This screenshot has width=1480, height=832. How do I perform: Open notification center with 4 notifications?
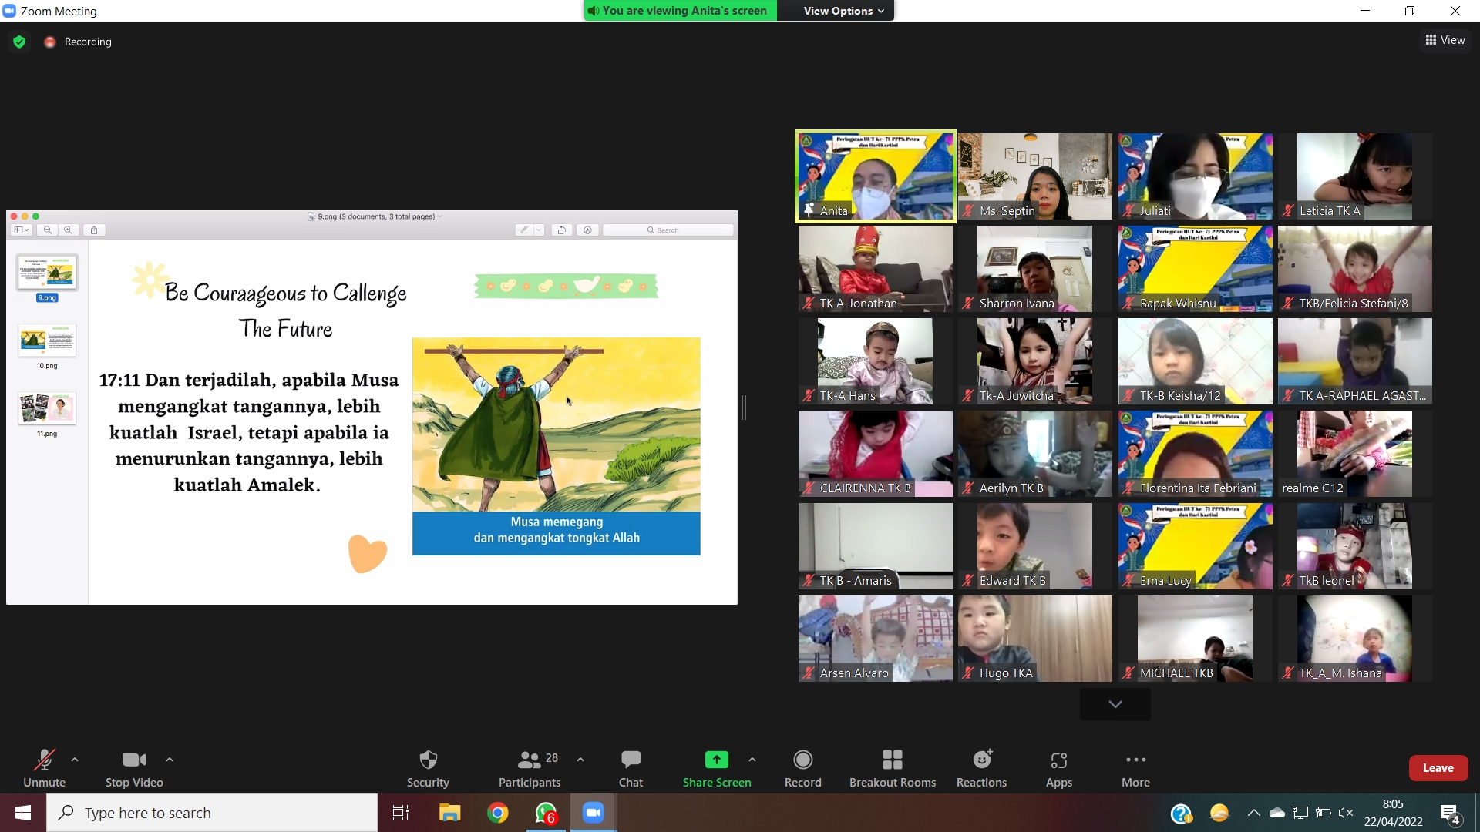1450,814
